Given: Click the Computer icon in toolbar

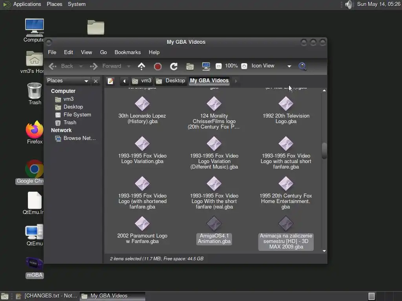Looking at the screenshot, I should tap(206, 66).
